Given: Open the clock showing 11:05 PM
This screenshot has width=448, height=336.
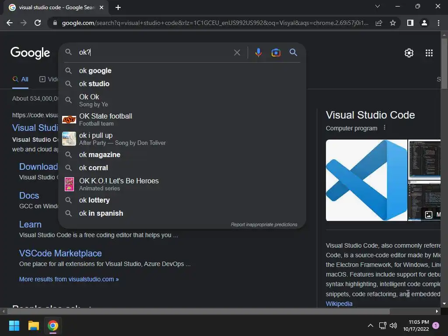Looking at the screenshot, I should click(x=416, y=325).
